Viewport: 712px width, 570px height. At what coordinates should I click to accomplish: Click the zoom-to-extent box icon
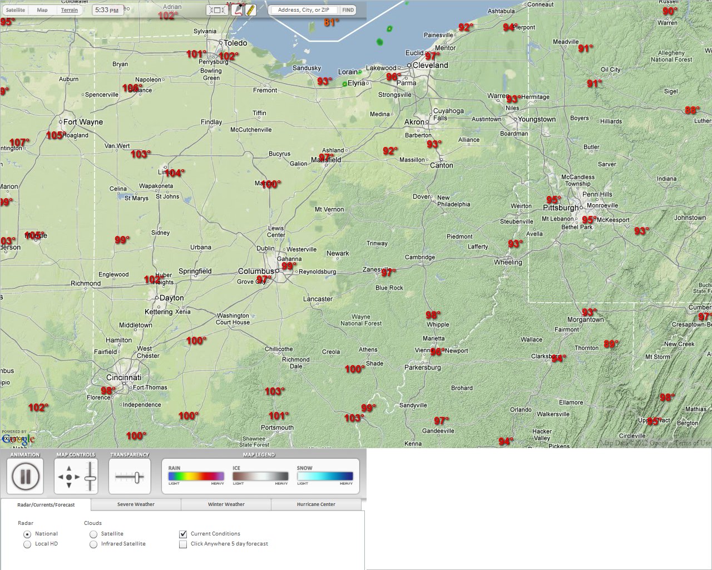point(218,10)
